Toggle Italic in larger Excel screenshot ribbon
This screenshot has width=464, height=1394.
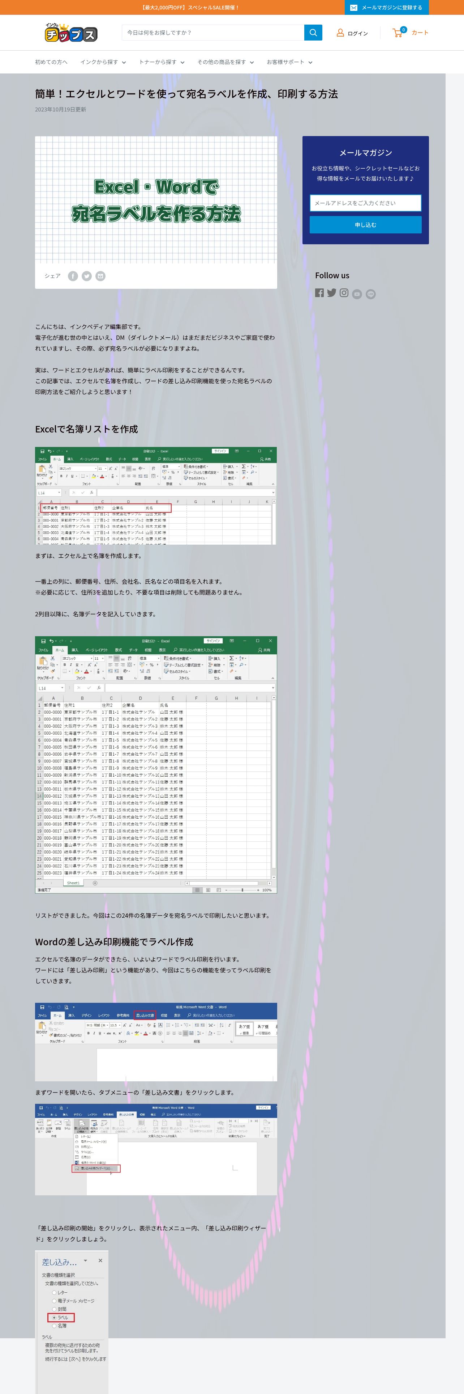tap(71, 664)
